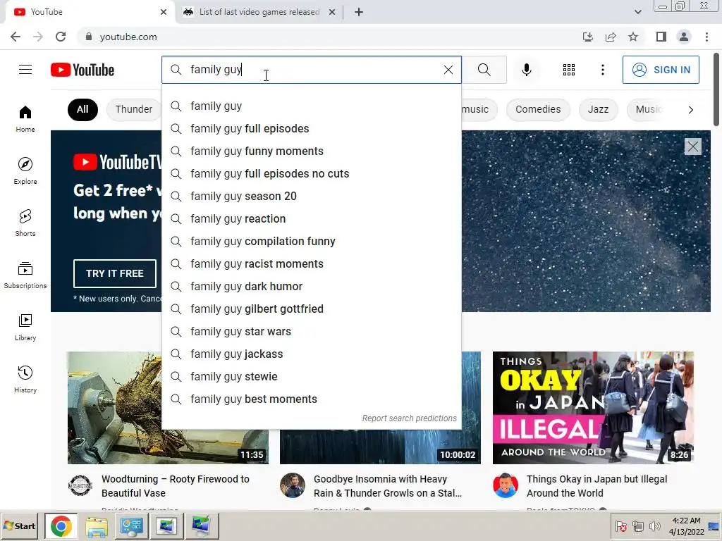
Task: Go back in browser history
Action: coord(16,37)
